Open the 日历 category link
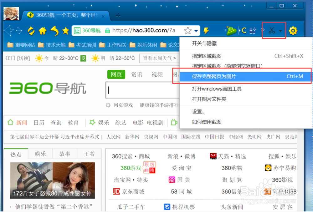 39,123
